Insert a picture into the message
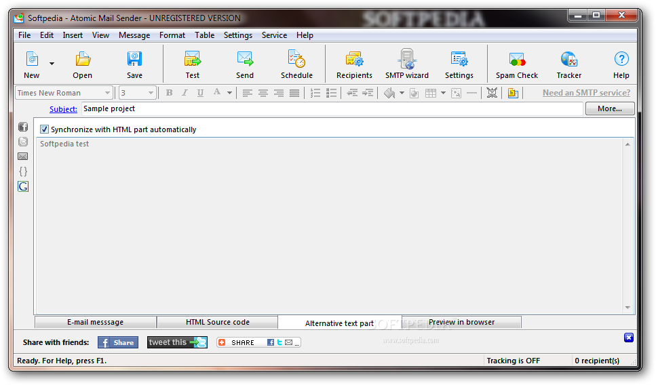 456,93
